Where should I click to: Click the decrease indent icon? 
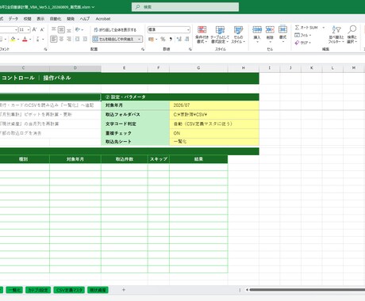pyautogui.click(x=77, y=39)
